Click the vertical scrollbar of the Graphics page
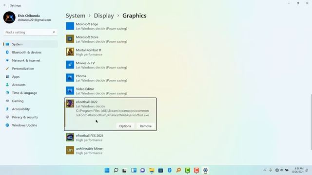Screen dimensions: 312x175 click(x=311, y=122)
